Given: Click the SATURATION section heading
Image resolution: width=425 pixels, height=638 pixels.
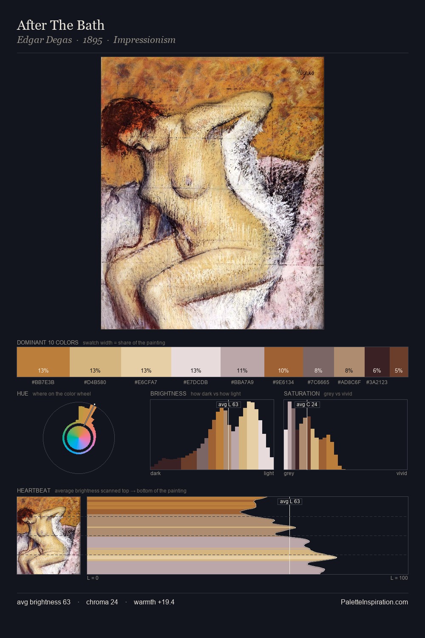Looking at the screenshot, I should (x=302, y=393).
